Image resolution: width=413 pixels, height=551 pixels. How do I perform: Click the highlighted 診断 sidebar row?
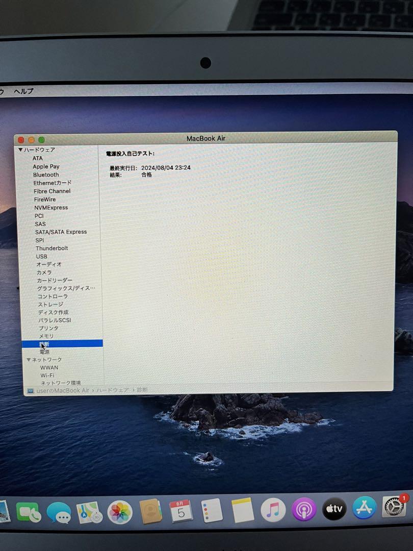[x=62, y=344]
